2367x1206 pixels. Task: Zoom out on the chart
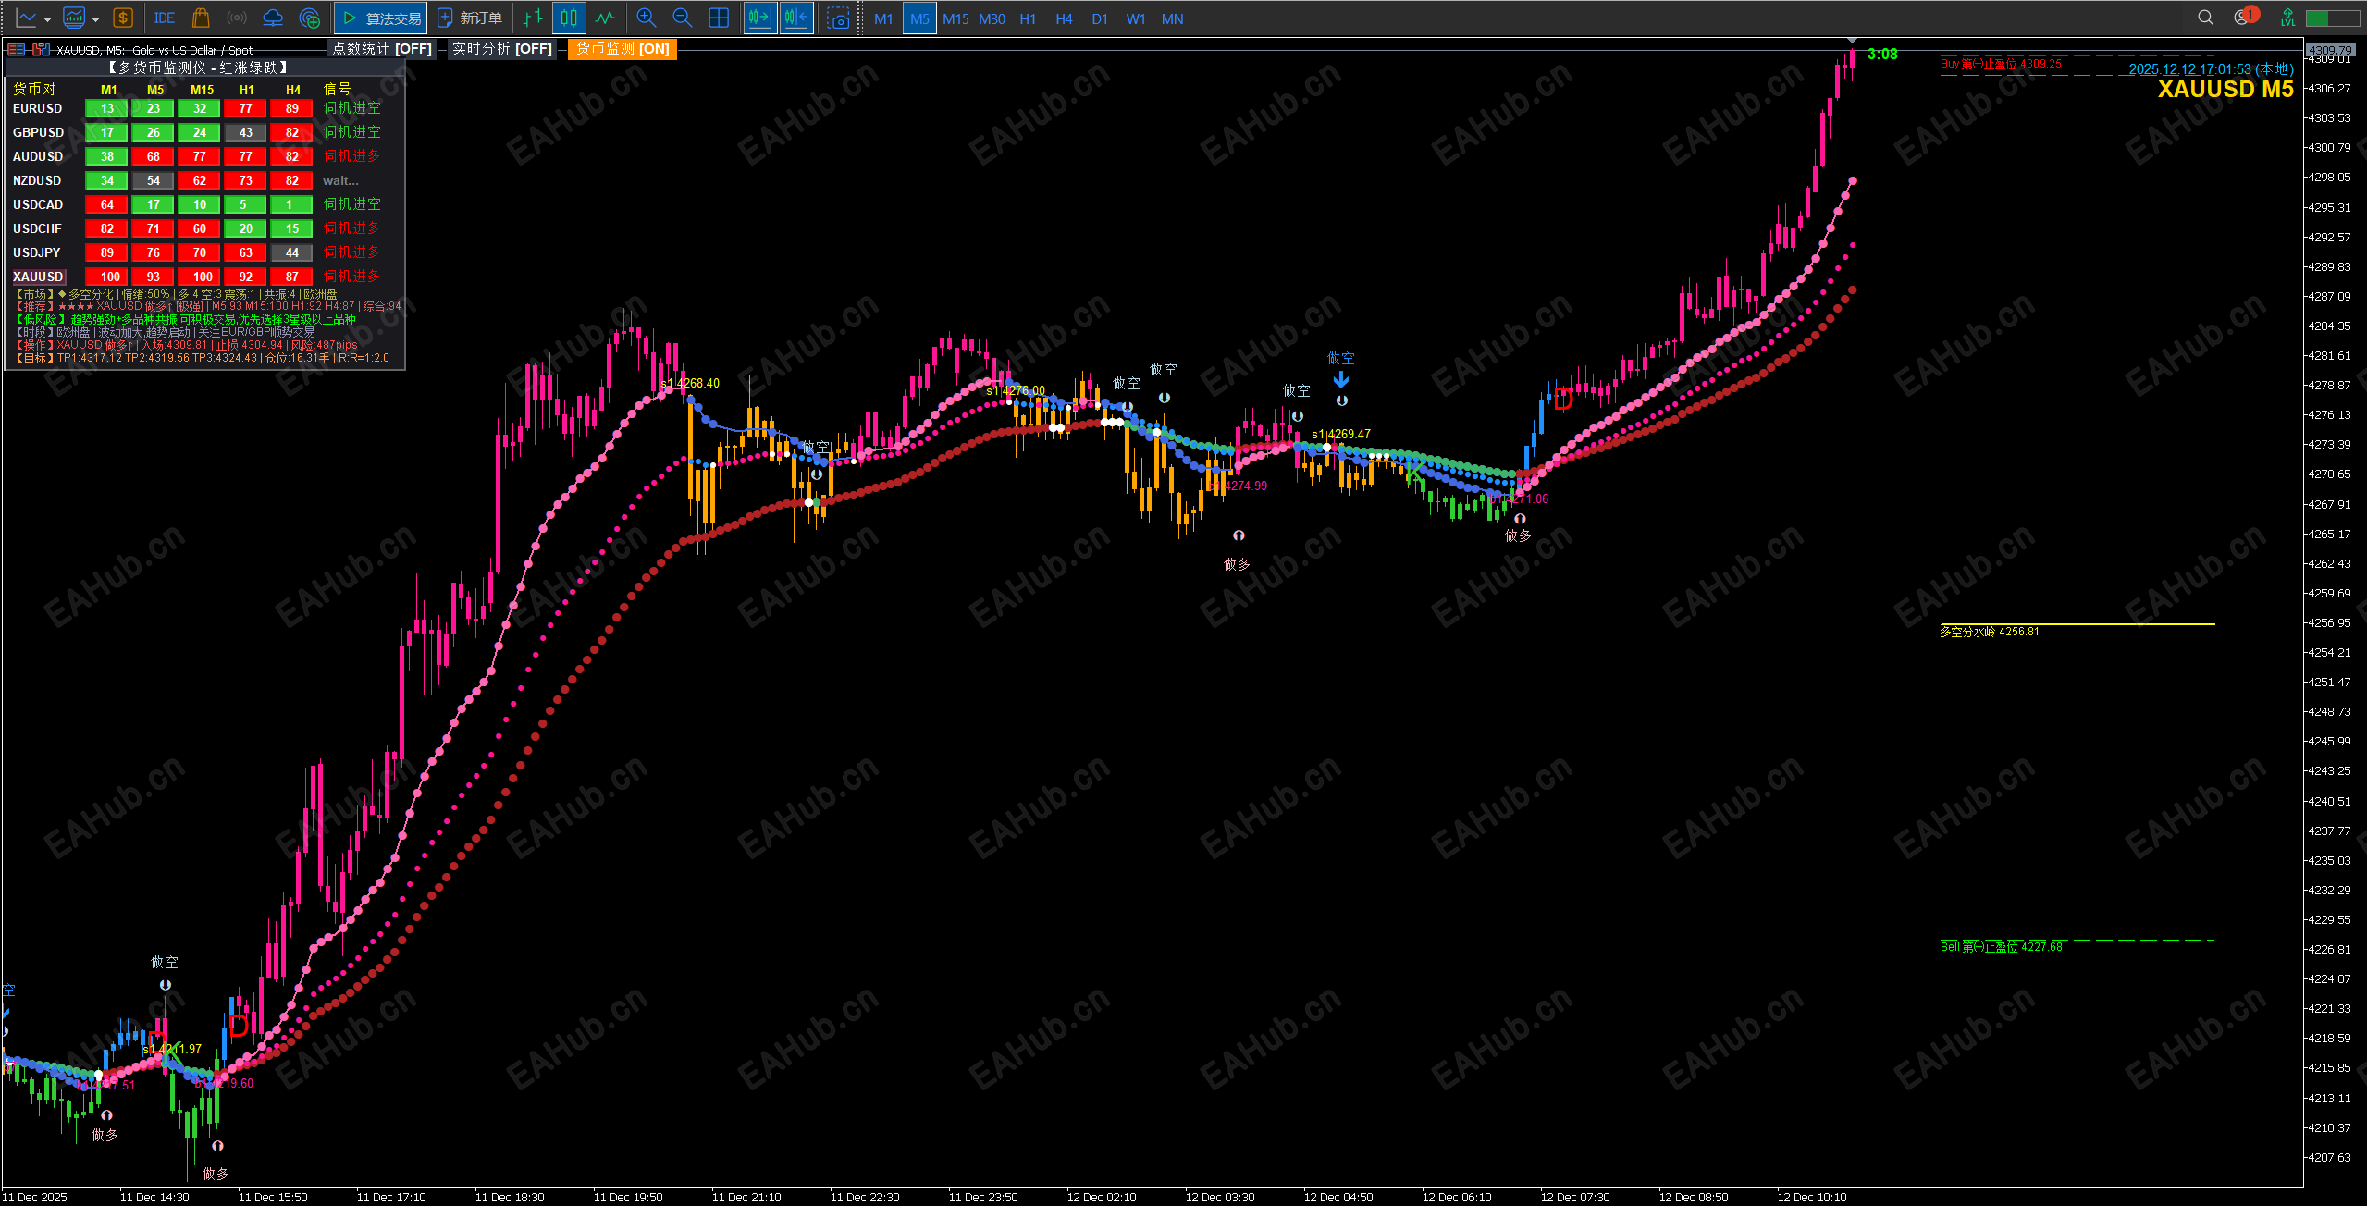tap(683, 18)
